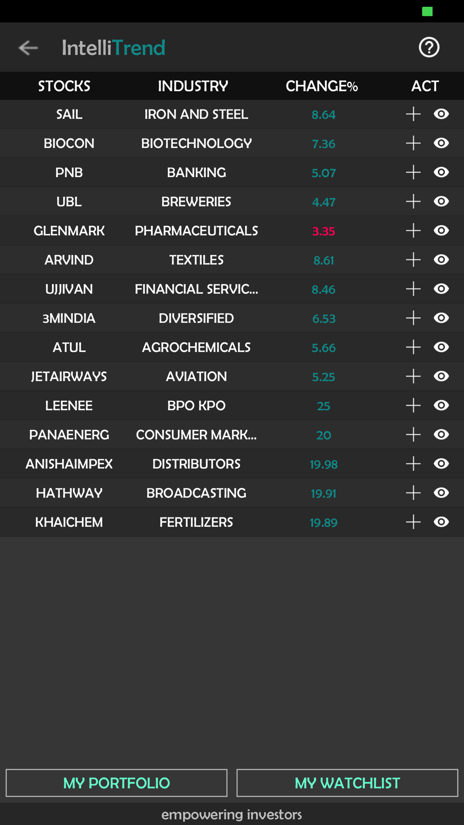464x825 pixels.
Task: Toggle watch eye for LEENEE
Action: tap(441, 406)
